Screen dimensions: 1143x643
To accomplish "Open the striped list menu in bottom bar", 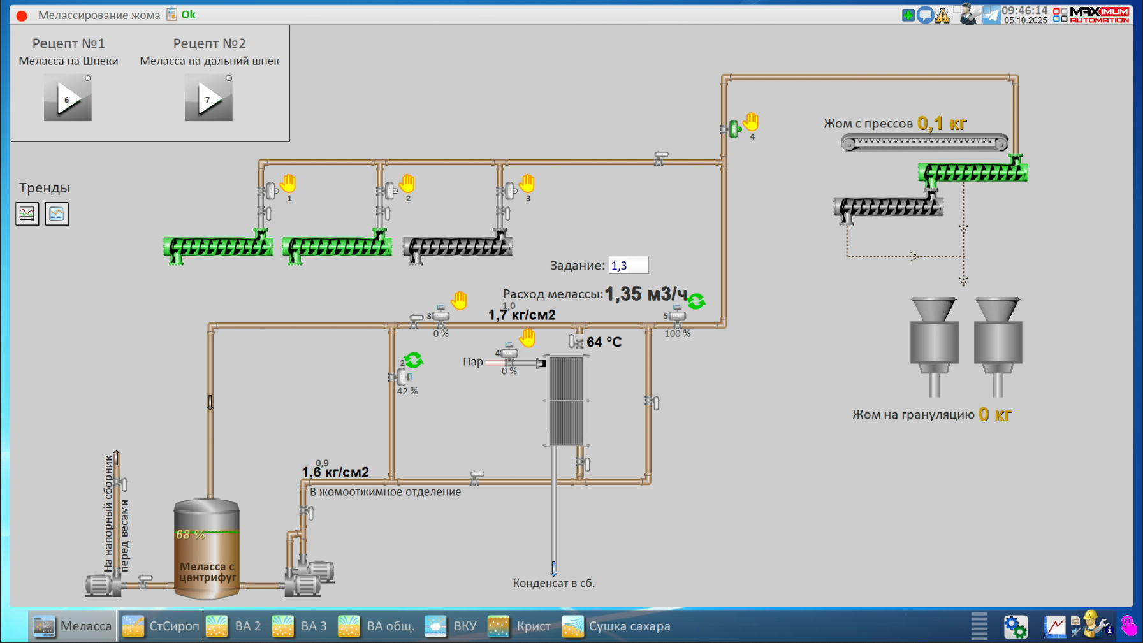I will point(979,626).
